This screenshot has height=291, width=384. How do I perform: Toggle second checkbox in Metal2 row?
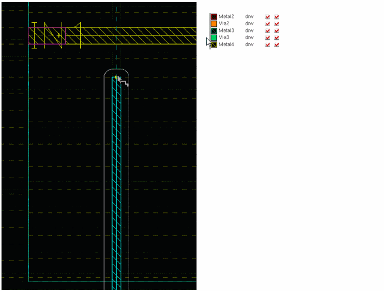[277, 17]
